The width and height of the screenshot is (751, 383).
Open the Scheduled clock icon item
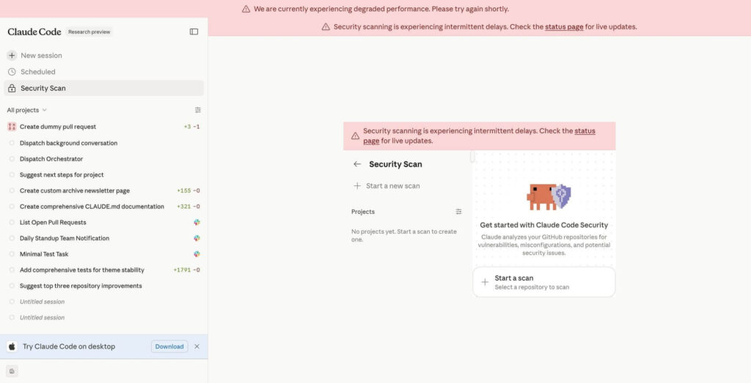pyautogui.click(x=12, y=72)
